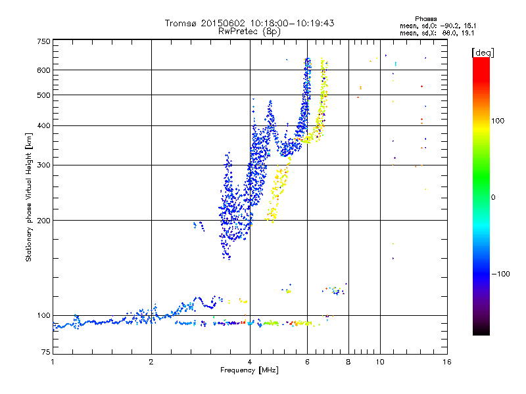Viewport: 526px width, 394px height.
Task: Click the y-axis tick label '600'
Action: click(x=43, y=70)
